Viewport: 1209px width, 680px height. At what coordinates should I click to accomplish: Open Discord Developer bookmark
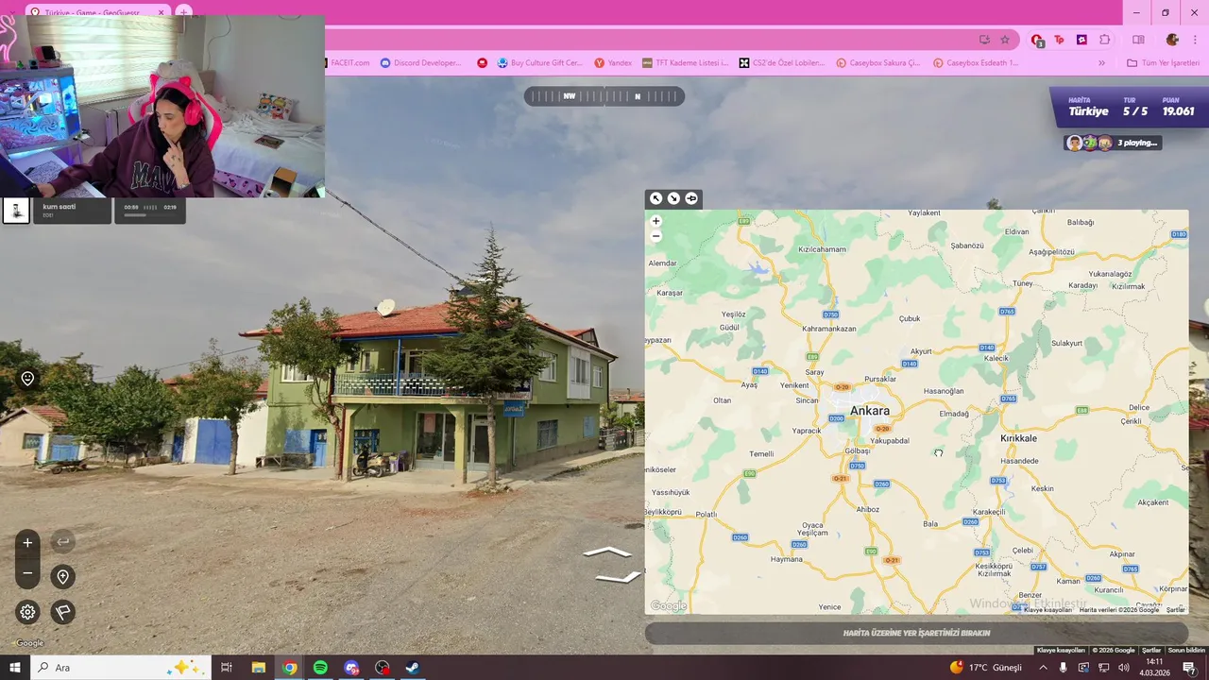click(x=421, y=63)
